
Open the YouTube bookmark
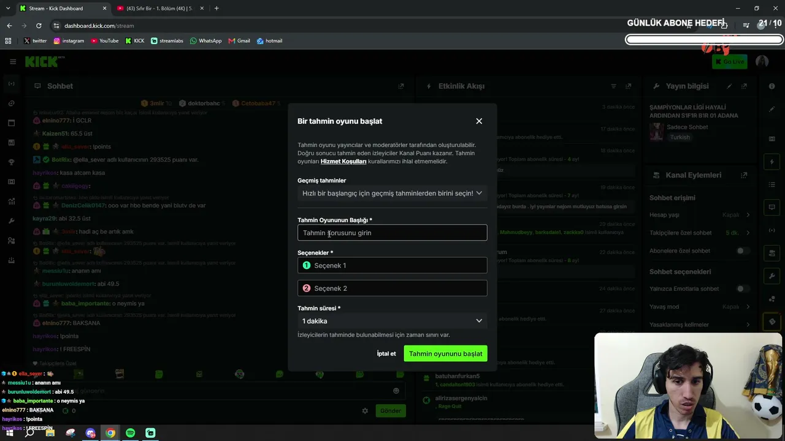[x=105, y=41]
